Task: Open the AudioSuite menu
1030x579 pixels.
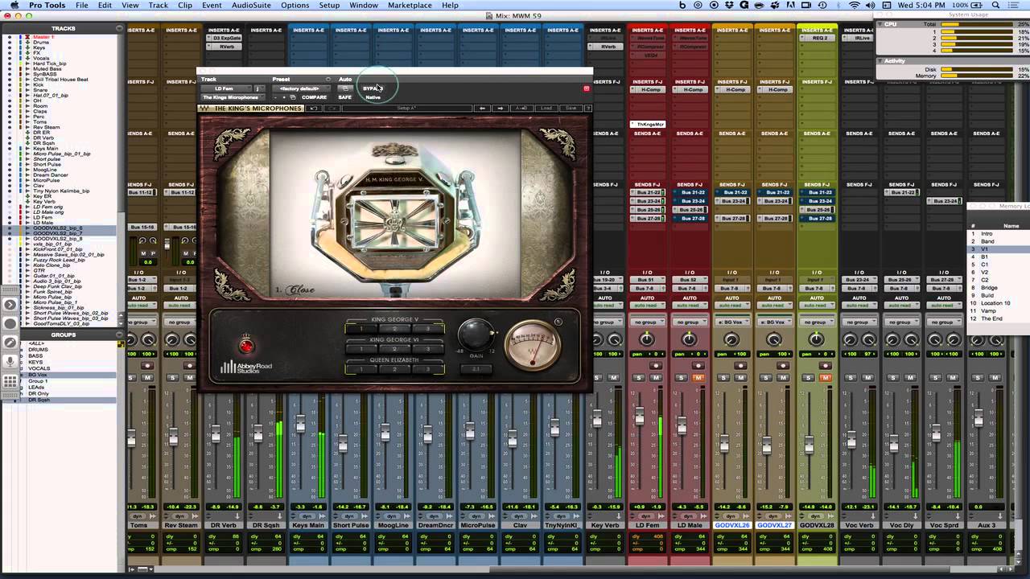Action: 251,6
